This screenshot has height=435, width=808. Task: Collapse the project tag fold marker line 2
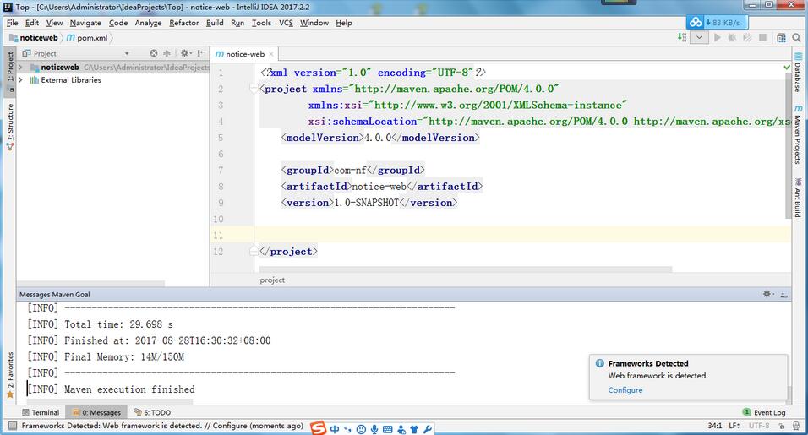[254, 89]
